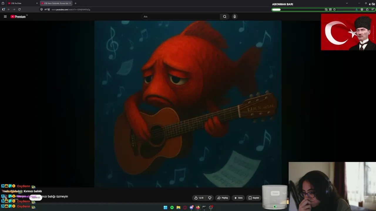Start voice search with the microphone
This screenshot has width=376, height=211.
234,17
